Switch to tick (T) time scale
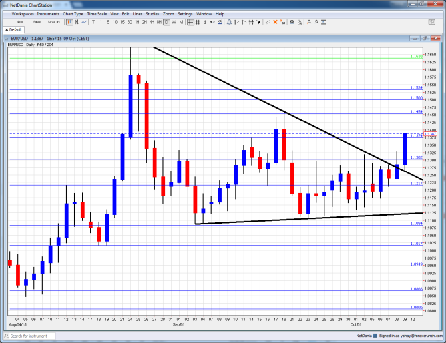 click(93, 22)
